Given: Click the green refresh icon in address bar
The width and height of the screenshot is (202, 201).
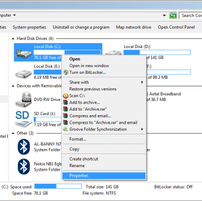Looking at the screenshot, I should tap(173, 16).
